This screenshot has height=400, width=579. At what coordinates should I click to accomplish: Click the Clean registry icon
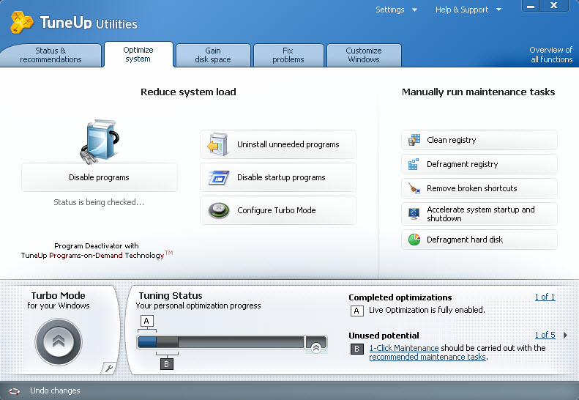coord(414,140)
